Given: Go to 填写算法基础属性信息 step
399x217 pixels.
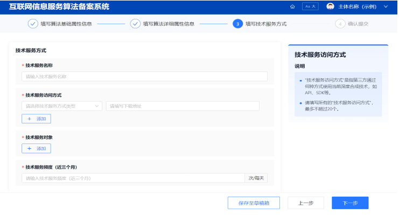Looking at the screenshot, I should [66, 24].
